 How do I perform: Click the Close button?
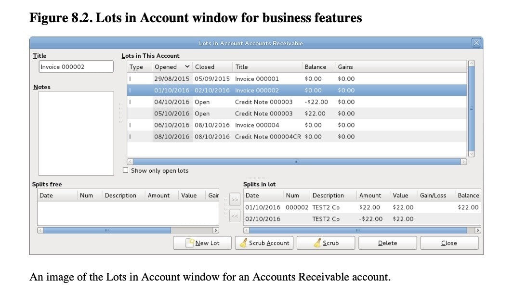(449, 243)
